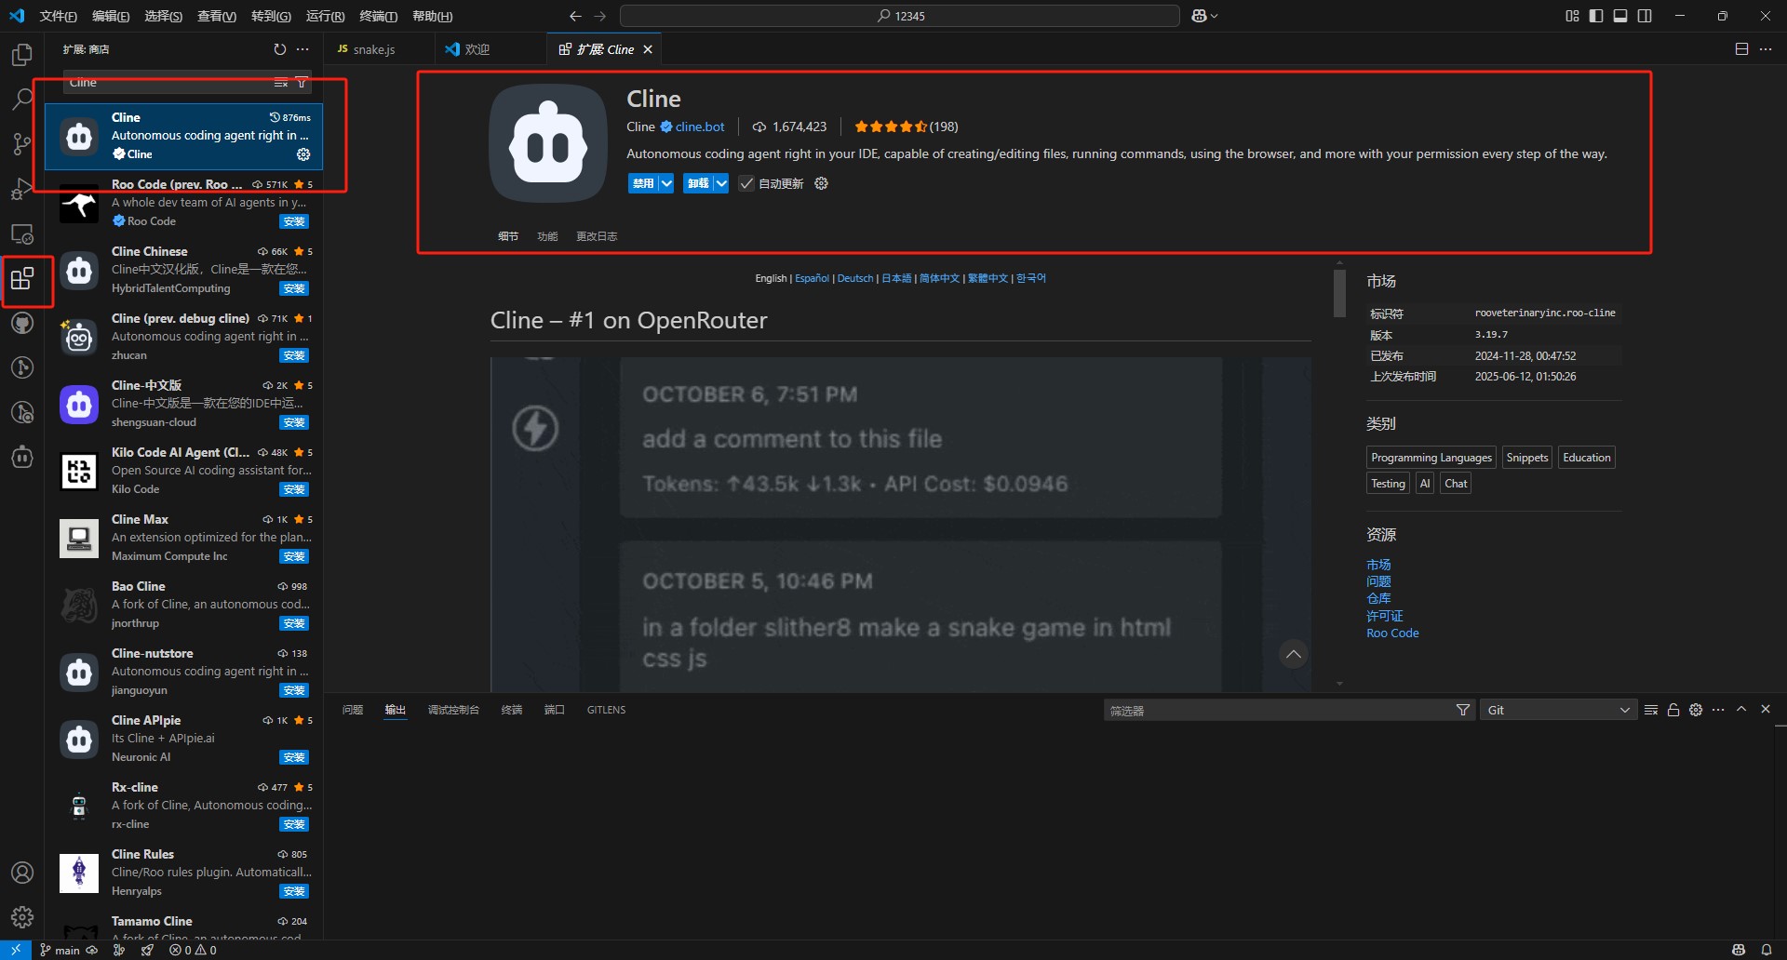Toggle the bottom panel layout button
The image size is (1787, 960).
coord(1620,16)
